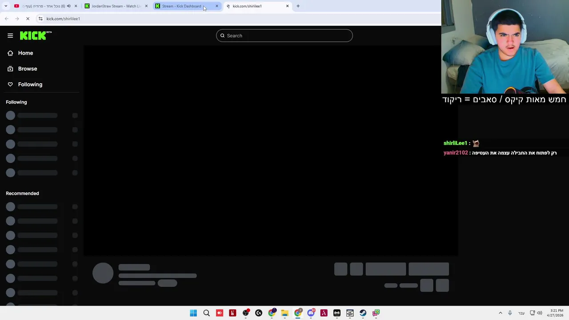Open File Explorer from the taskbar

(x=284, y=313)
